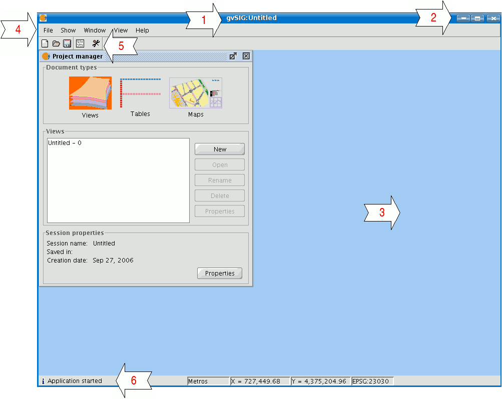Click the Rename button
This screenshot has width=502, height=399.
[220, 180]
